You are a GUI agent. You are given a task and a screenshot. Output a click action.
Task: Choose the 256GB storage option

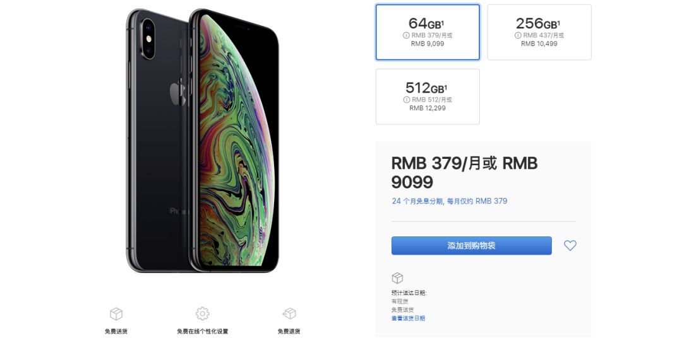tap(539, 32)
